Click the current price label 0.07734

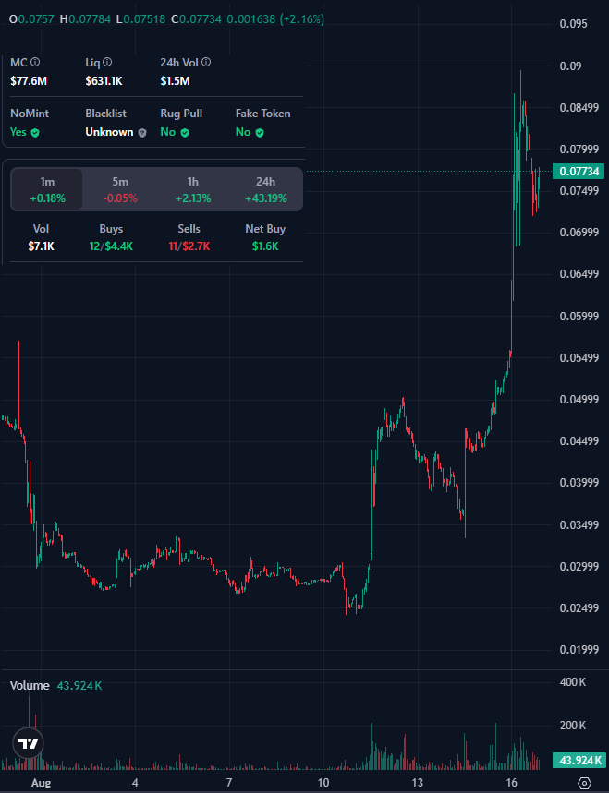[x=579, y=172]
